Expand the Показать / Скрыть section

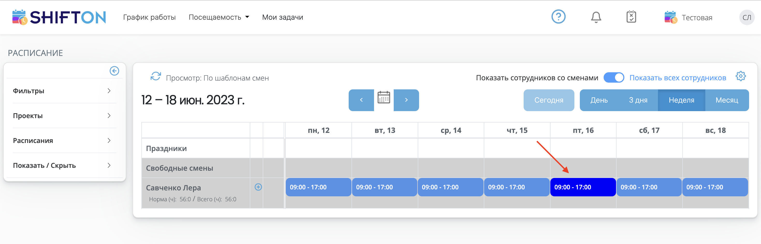(62, 165)
